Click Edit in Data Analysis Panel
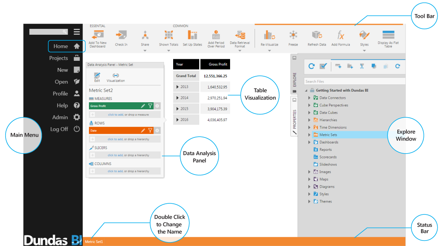 pos(97,77)
